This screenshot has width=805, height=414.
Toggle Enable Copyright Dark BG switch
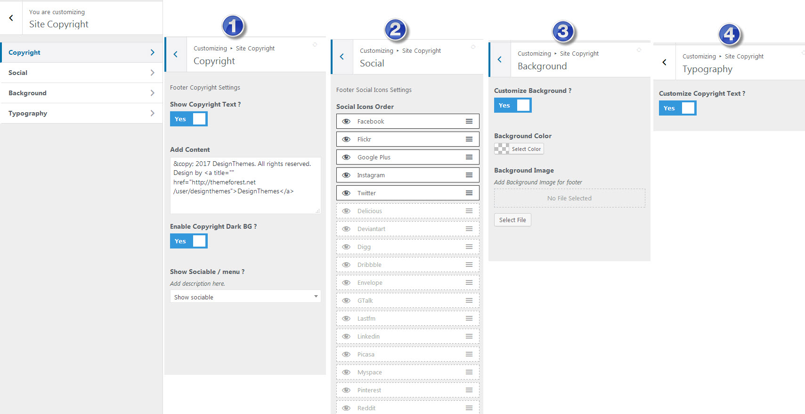tap(189, 241)
